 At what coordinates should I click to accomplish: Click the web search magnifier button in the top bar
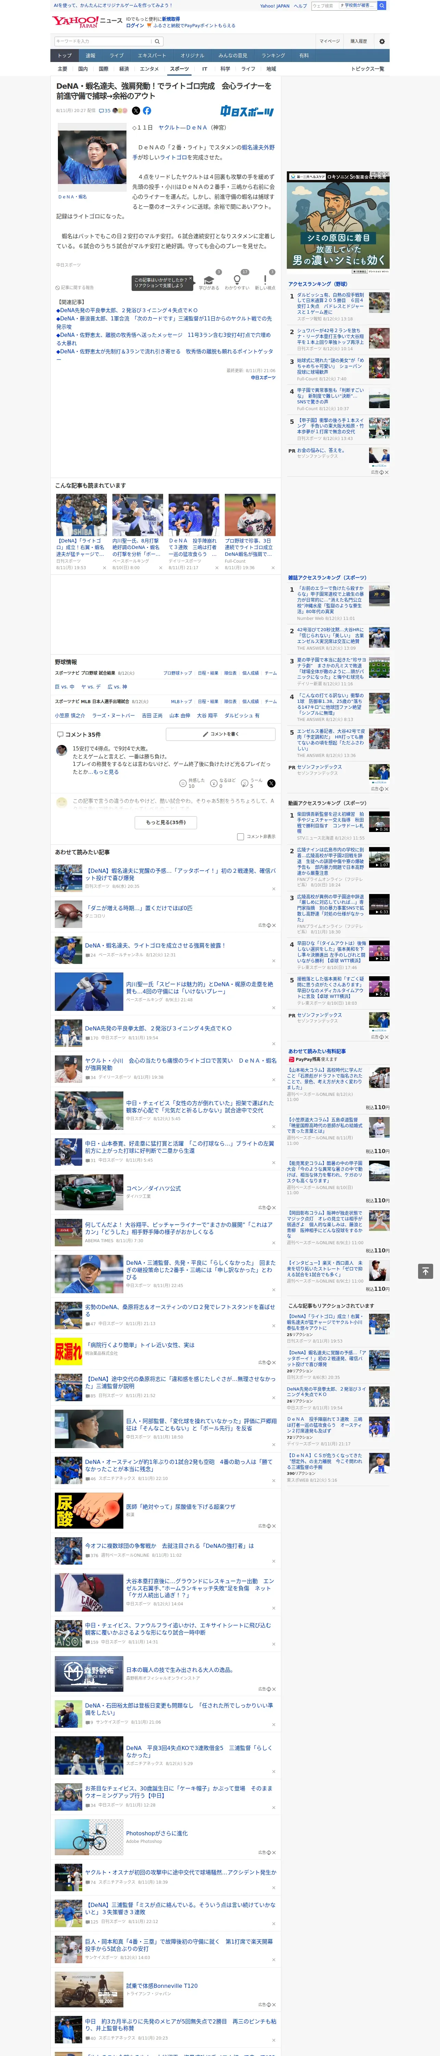point(382,5)
